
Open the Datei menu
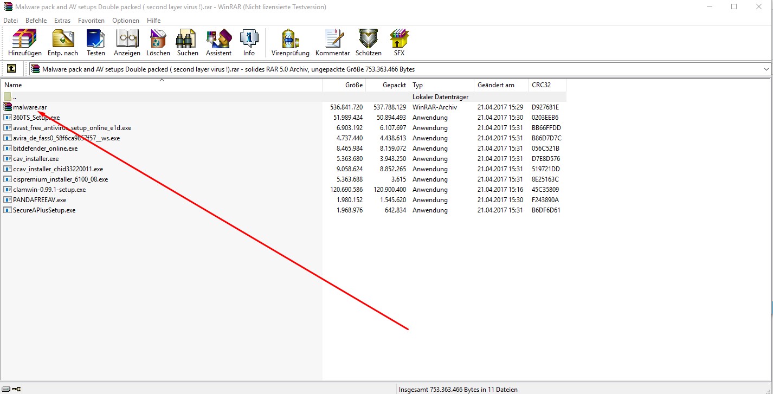pos(11,21)
